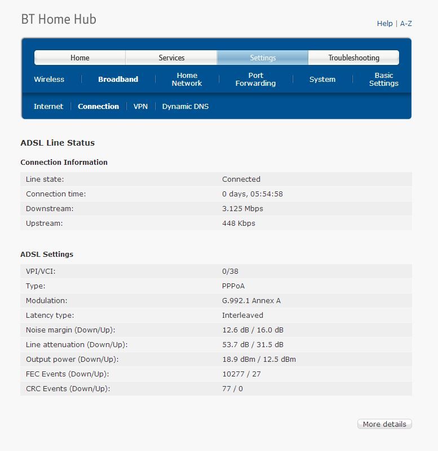
Task: Click the 'Downstream:' label
Action: tap(50, 208)
